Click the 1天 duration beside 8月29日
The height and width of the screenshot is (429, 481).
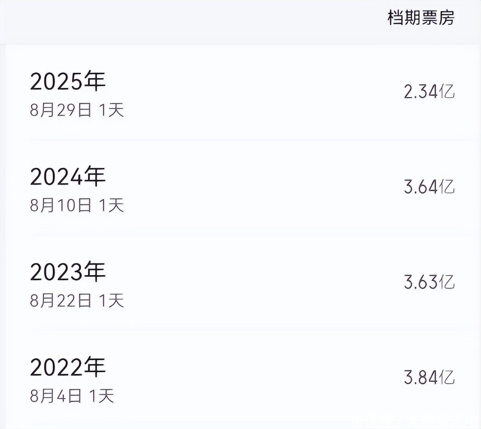click(x=111, y=110)
